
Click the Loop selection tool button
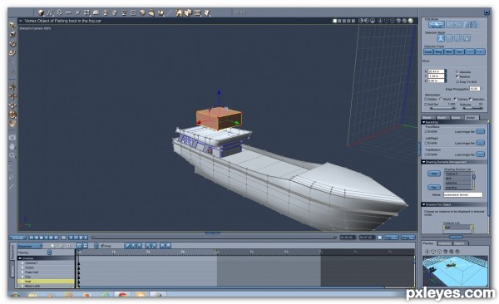tap(428, 51)
